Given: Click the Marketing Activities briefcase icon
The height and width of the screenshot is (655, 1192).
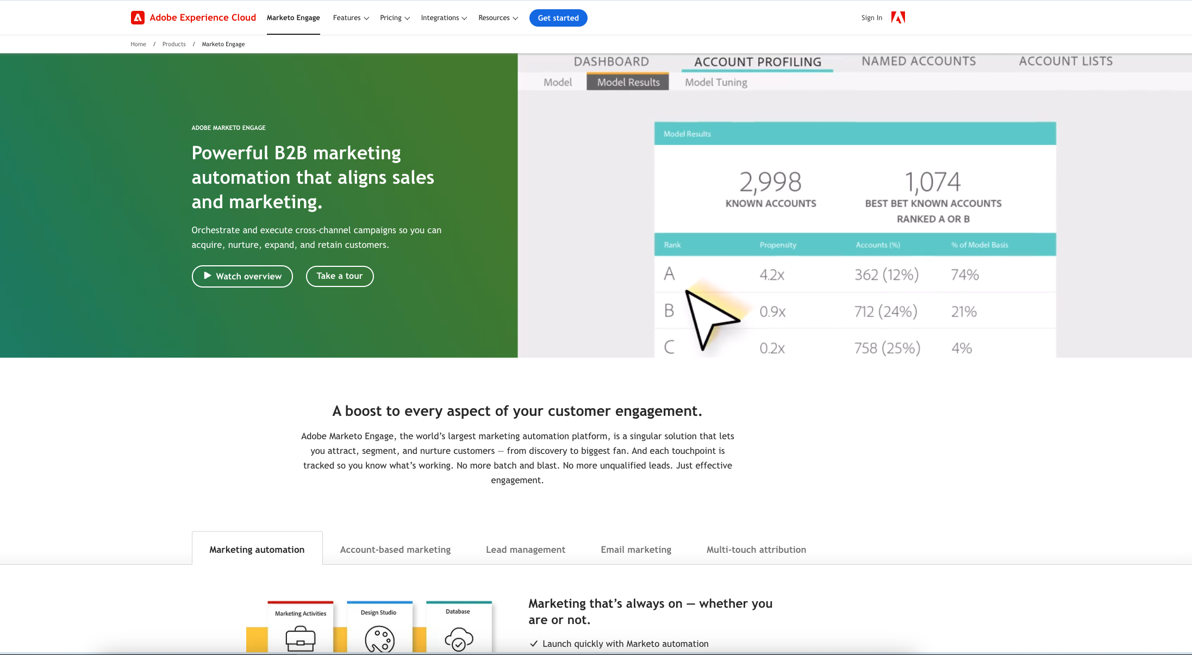Looking at the screenshot, I should pos(300,638).
